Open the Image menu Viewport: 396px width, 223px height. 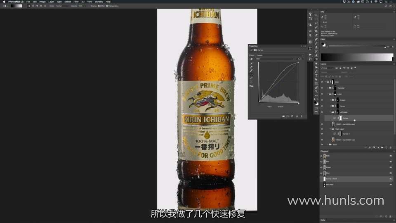(42, 2)
